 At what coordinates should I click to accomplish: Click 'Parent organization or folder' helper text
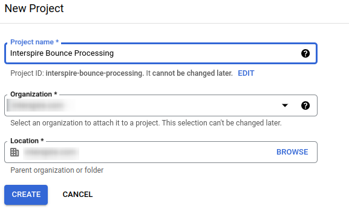(57, 170)
